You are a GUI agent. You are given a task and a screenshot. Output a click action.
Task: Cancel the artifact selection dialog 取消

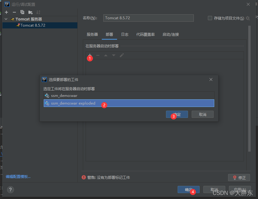coord(203,114)
